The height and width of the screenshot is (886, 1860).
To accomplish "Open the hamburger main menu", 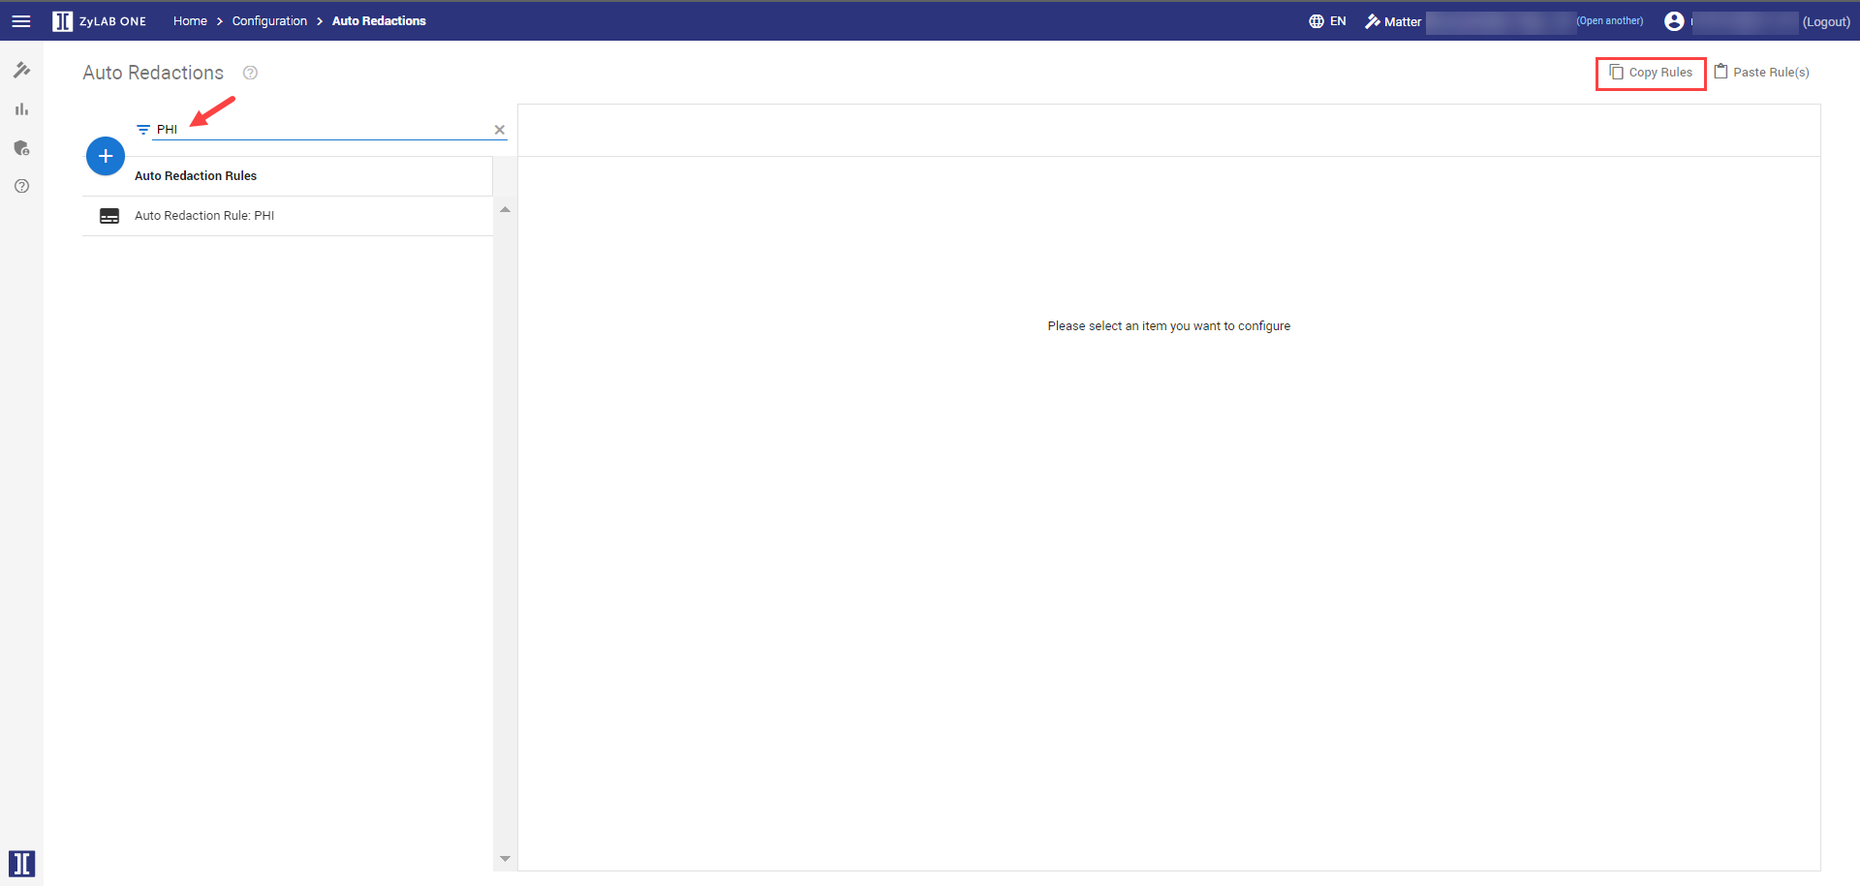I will point(21,21).
